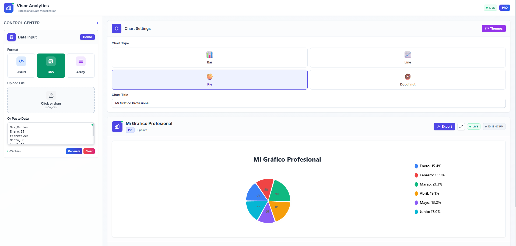Click the Data Input database icon

tap(12, 37)
